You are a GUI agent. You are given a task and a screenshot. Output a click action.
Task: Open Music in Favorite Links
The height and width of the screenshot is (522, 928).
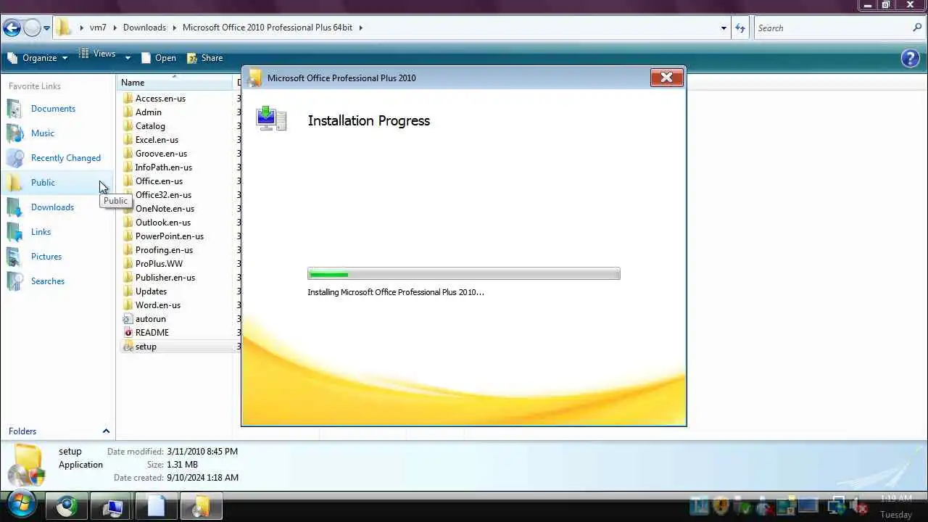[x=43, y=133]
